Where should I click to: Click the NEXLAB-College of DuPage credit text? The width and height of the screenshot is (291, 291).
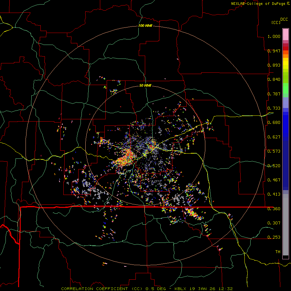(258, 4)
